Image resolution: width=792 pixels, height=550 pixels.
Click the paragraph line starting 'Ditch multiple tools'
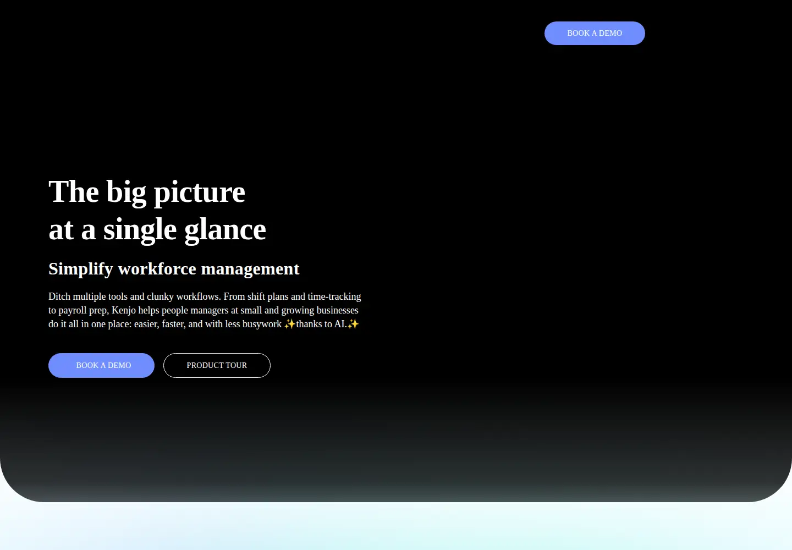[205, 296]
